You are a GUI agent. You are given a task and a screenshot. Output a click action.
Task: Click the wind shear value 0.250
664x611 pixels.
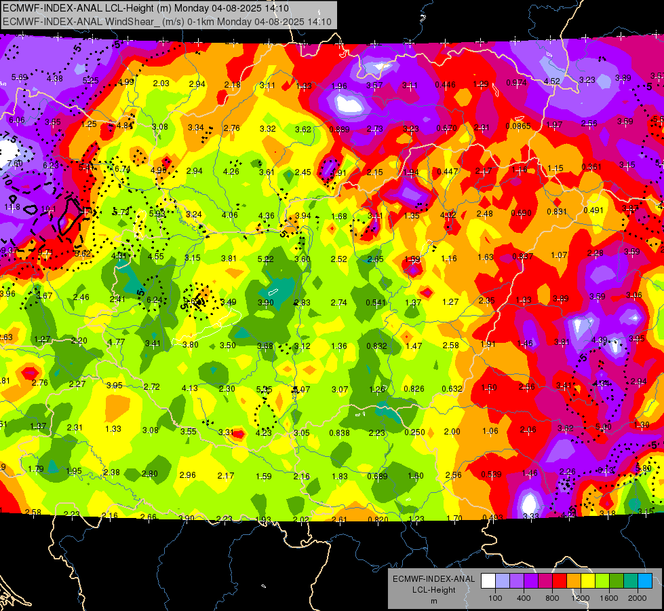click(414, 432)
